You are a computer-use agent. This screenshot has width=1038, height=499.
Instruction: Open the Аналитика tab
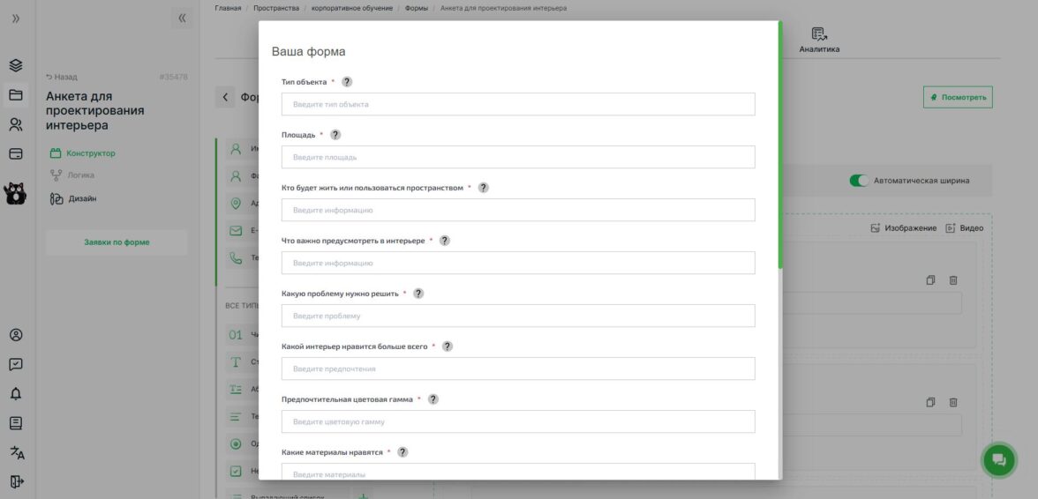[819, 41]
